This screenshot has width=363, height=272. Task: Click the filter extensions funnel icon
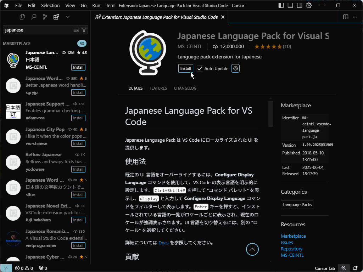pos(84,30)
